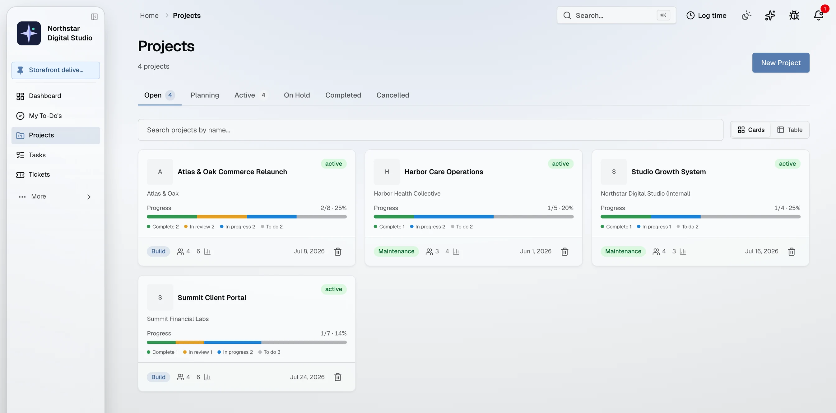Delete Summit Client Portal project
Viewport: 836px width, 413px height.
click(x=337, y=377)
